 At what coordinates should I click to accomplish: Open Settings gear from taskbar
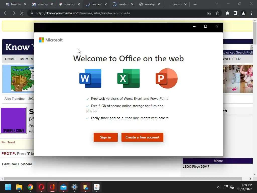tap(74, 187)
